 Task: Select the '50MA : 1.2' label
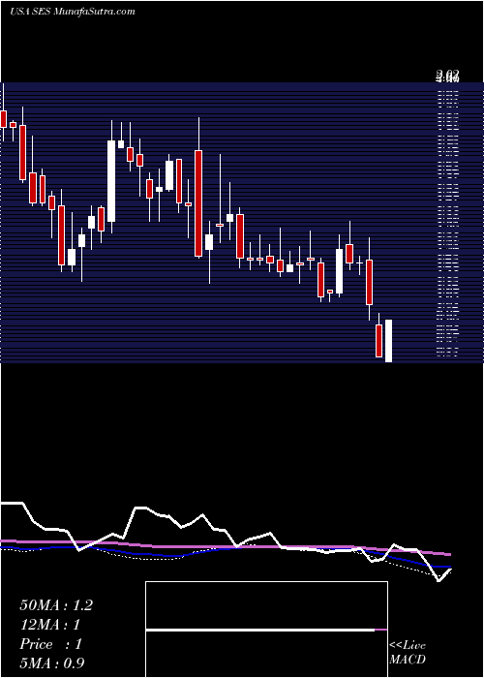(56, 605)
